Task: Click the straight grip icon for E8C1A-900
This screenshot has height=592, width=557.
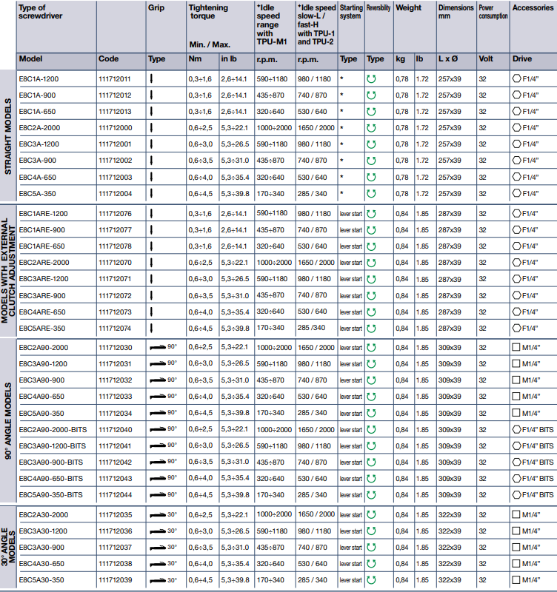Action: coord(151,95)
